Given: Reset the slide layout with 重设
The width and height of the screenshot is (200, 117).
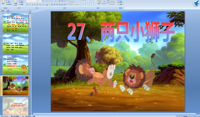Looking at the screenshot, I should pos(21,2).
